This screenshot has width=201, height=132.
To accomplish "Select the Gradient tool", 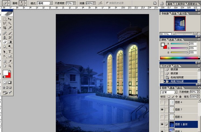I will (10, 42).
